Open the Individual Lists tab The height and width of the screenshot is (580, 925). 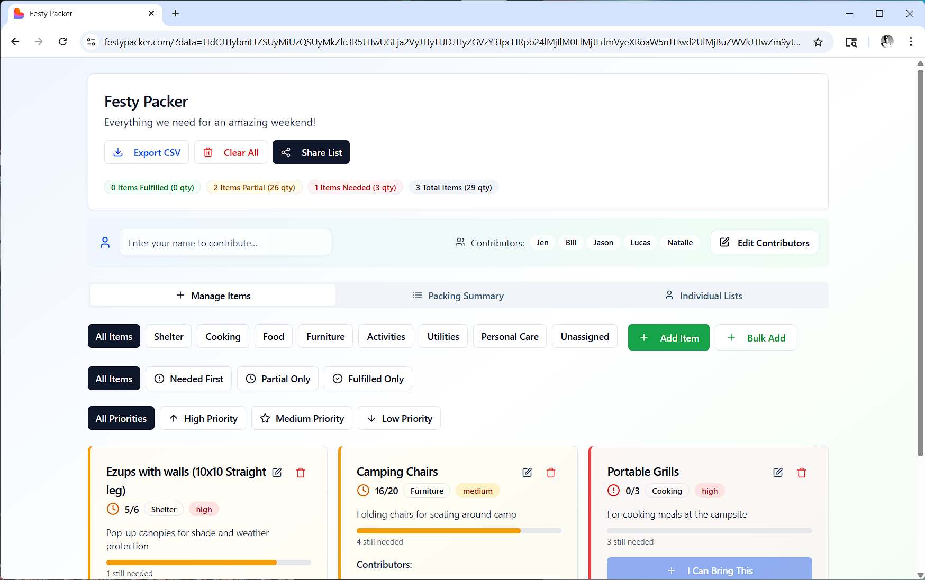[x=704, y=296]
